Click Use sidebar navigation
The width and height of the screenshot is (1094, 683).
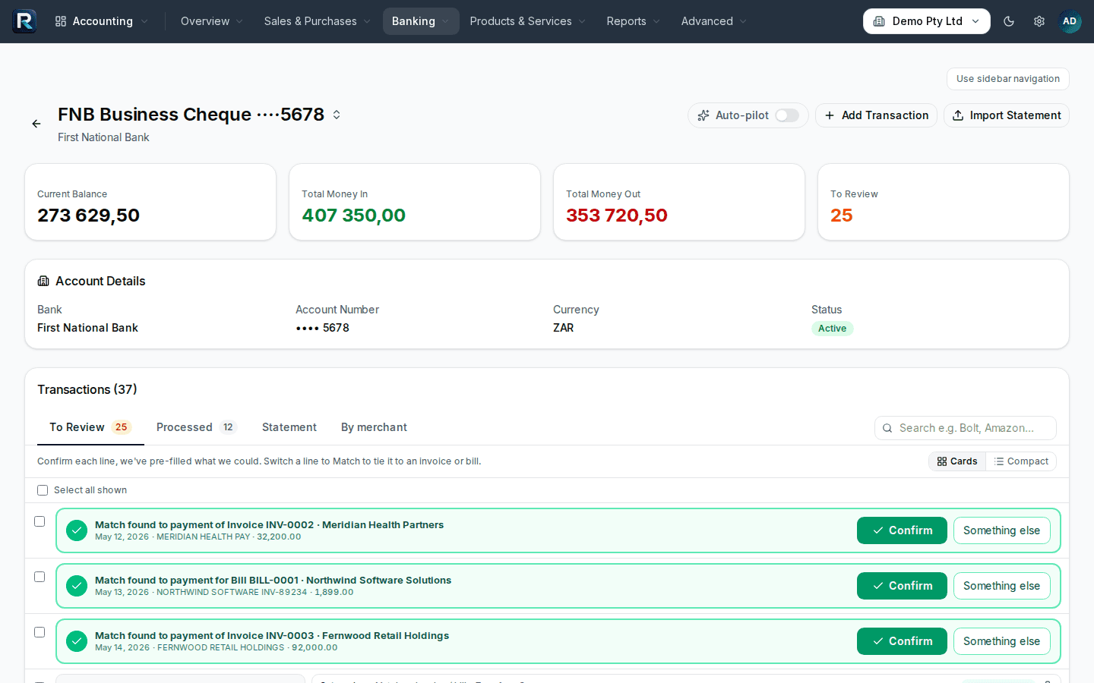pos(1008,79)
